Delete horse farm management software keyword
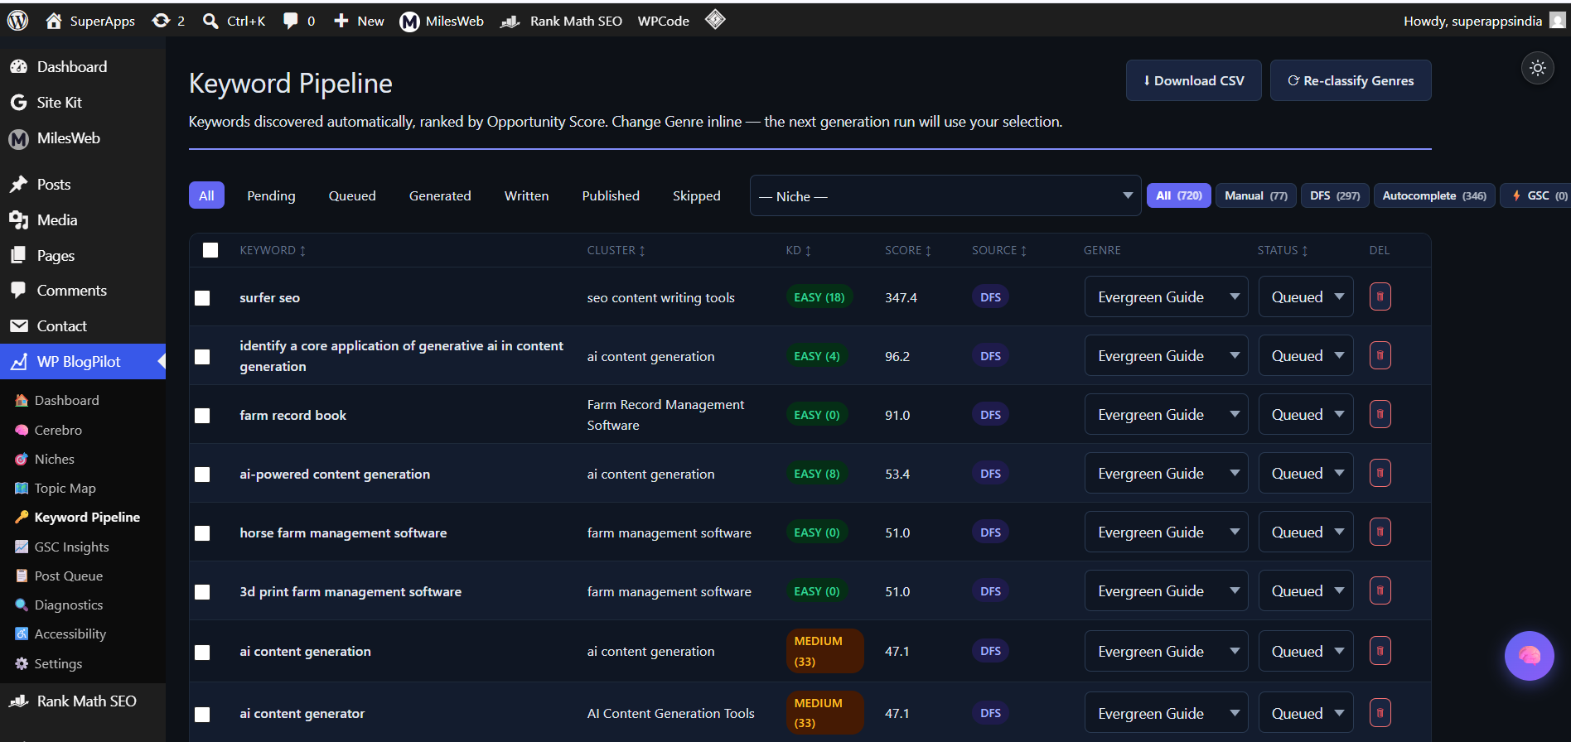The width and height of the screenshot is (1571, 742). 1380,532
